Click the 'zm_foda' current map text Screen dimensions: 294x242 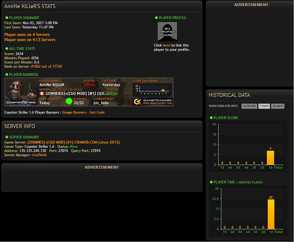(x=101, y=103)
